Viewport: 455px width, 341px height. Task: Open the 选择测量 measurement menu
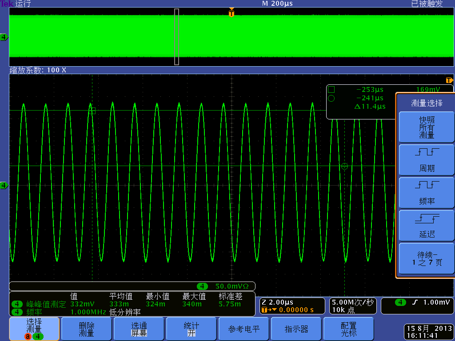34,329
